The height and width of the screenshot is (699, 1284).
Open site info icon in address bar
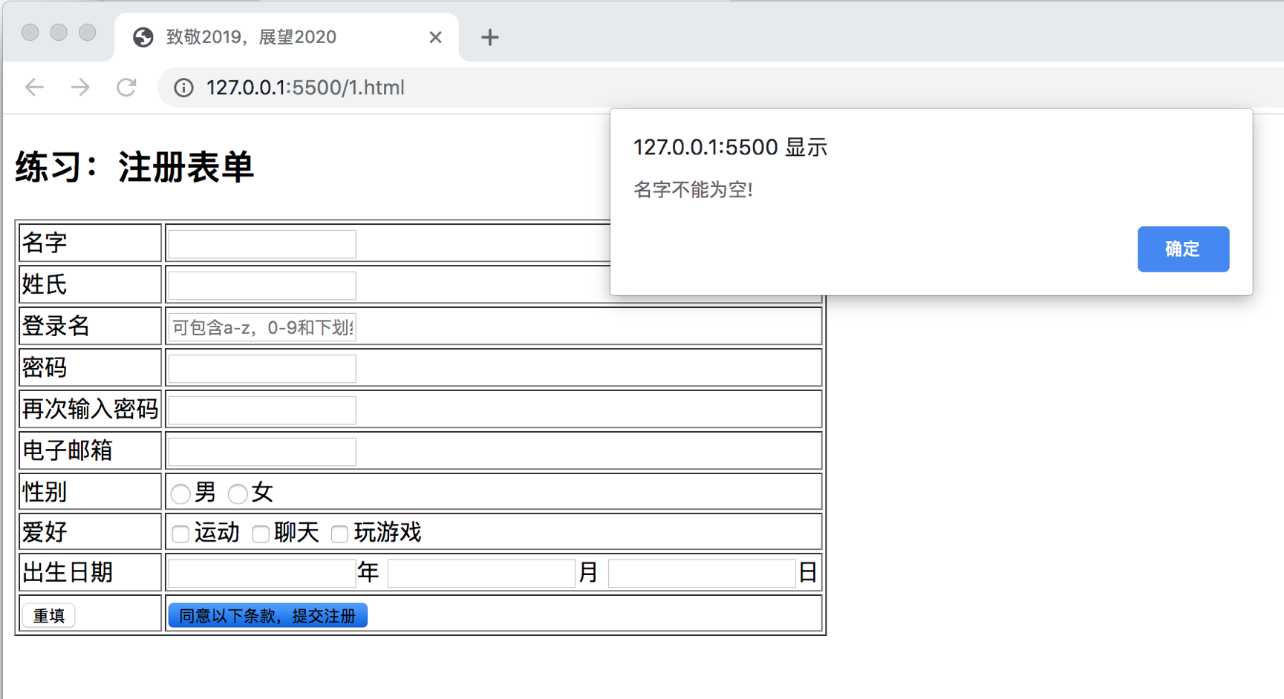click(x=183, y=88)
